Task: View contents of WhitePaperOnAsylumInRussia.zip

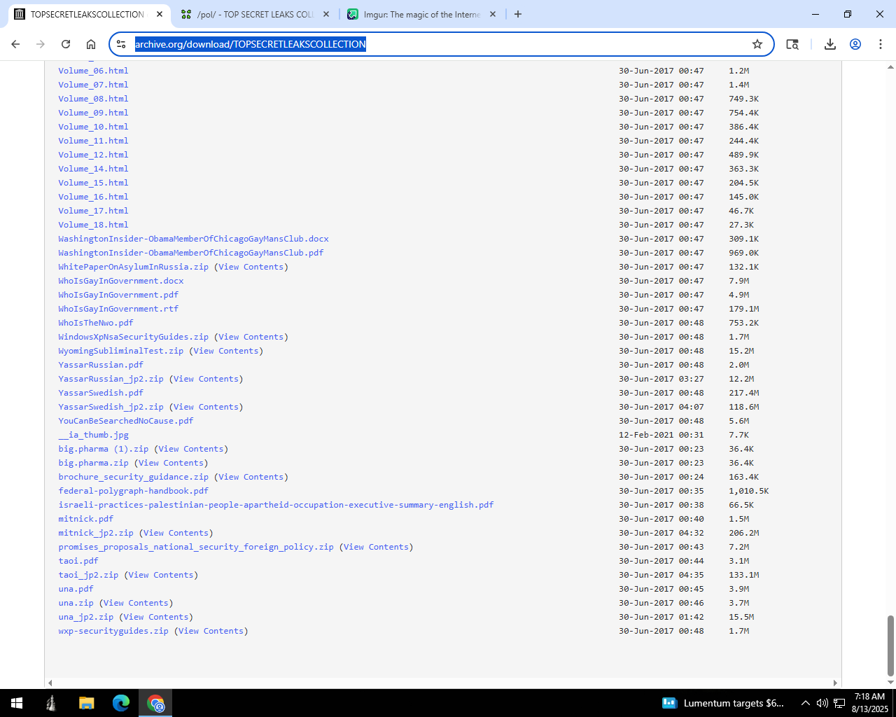Action: point(251,267)
